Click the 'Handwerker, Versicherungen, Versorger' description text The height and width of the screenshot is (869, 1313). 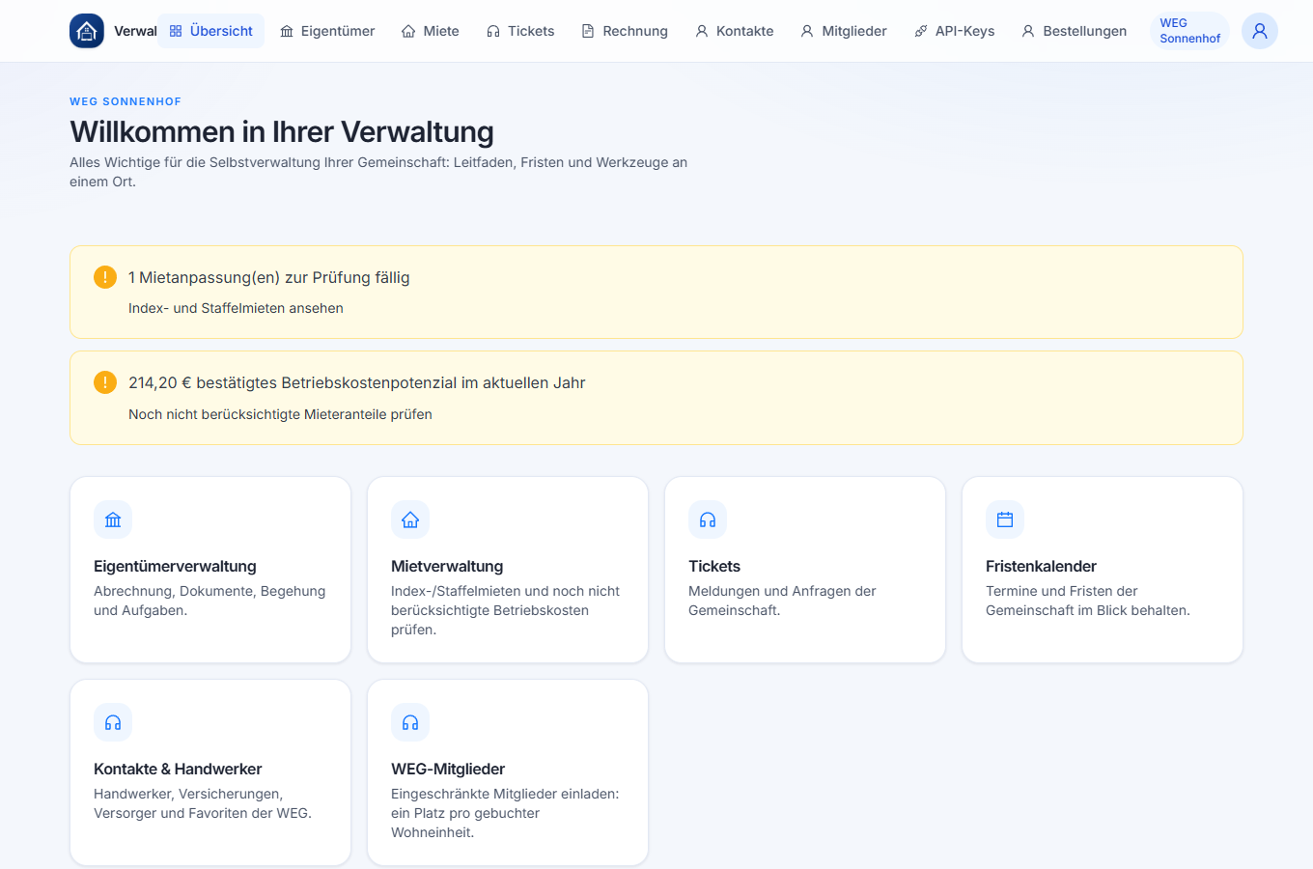coord(203,803)
